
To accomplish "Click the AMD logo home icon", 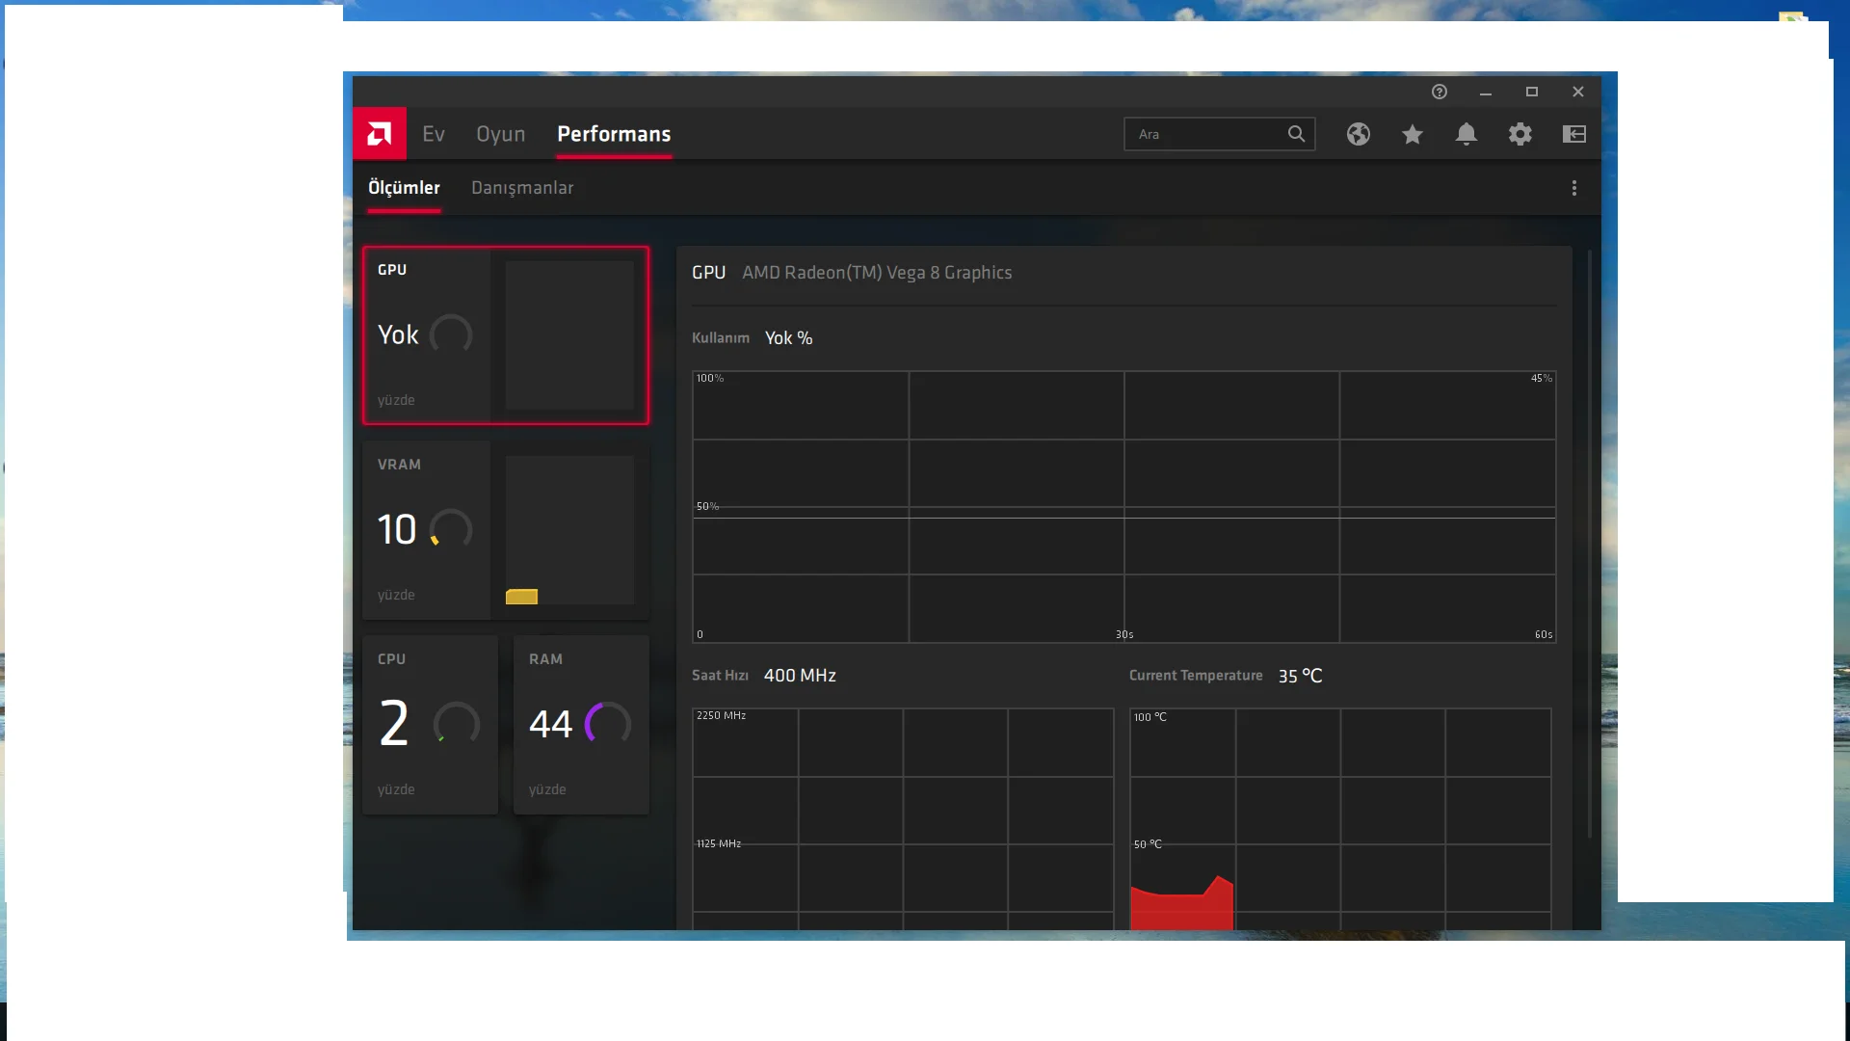I will 379,134.
